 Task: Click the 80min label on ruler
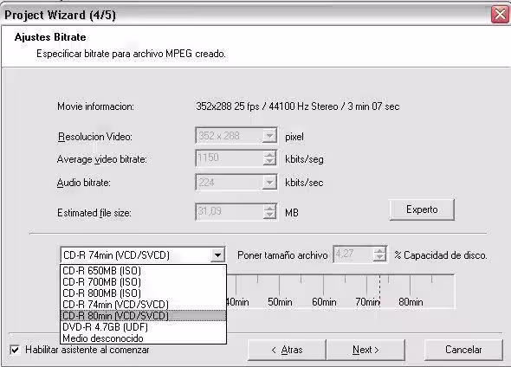click(411, 302)
